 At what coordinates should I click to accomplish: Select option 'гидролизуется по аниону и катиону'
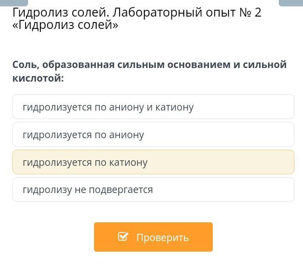[108, 107]
